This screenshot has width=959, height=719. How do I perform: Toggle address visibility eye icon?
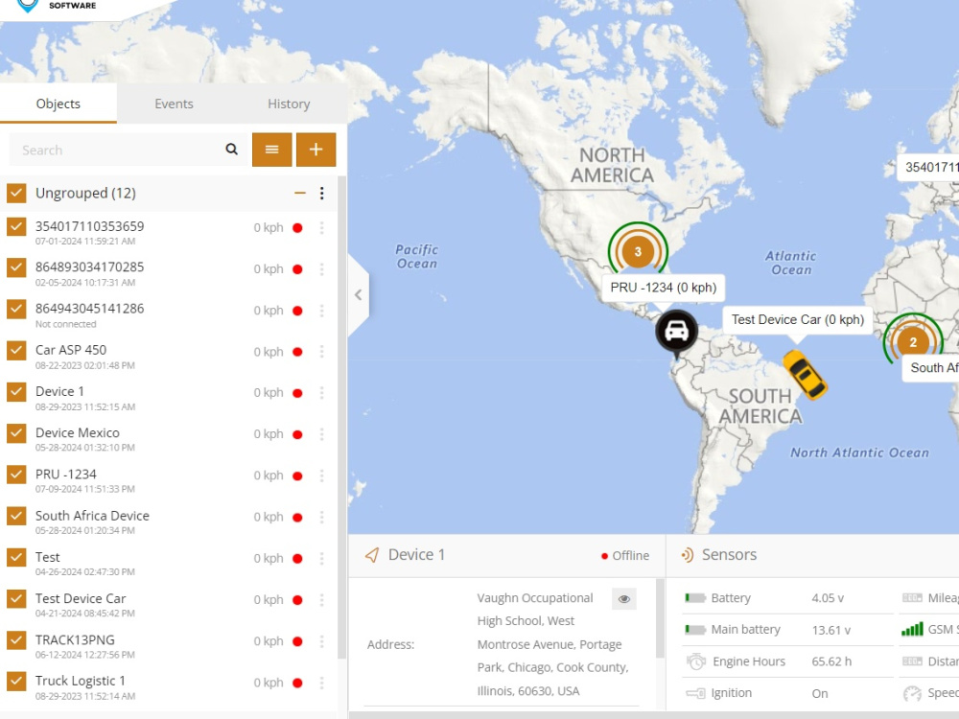pyautogui.click(x=624, y=598)
